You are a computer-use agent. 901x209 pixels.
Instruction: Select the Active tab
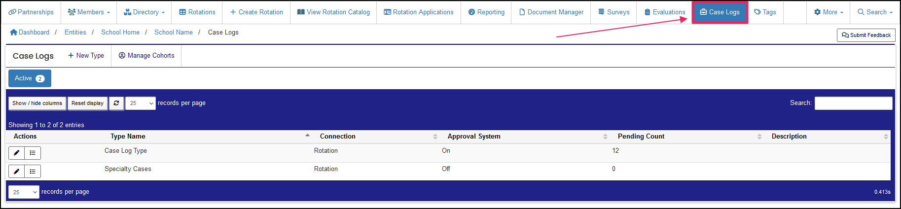(x=30, y=78)
